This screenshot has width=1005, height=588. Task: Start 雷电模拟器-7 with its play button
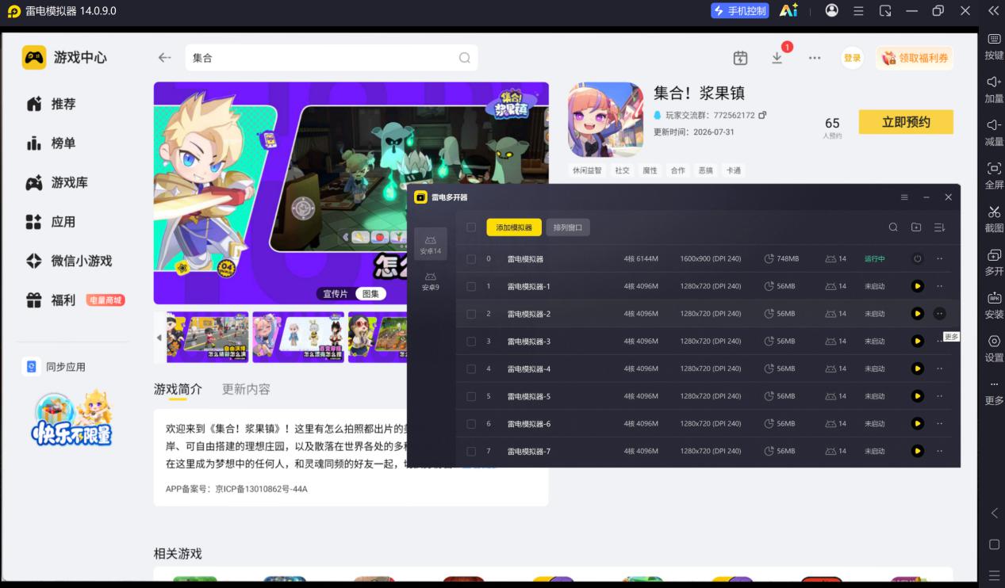click(x=918, y=451)
